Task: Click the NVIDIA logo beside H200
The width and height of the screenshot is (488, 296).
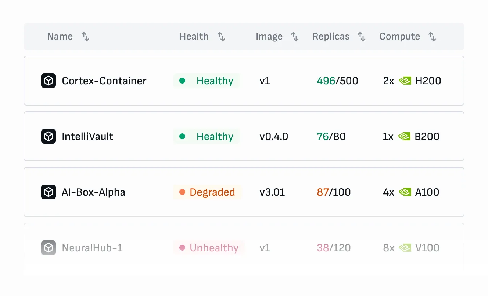Action: pyautogui.click(x=405, y=81)
